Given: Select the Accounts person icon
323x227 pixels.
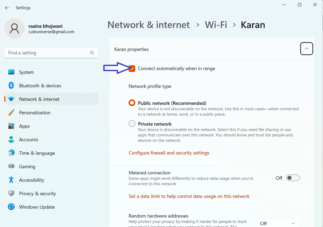Looking at the screenshot, I should pyautogui.click(x=11, y=139).
